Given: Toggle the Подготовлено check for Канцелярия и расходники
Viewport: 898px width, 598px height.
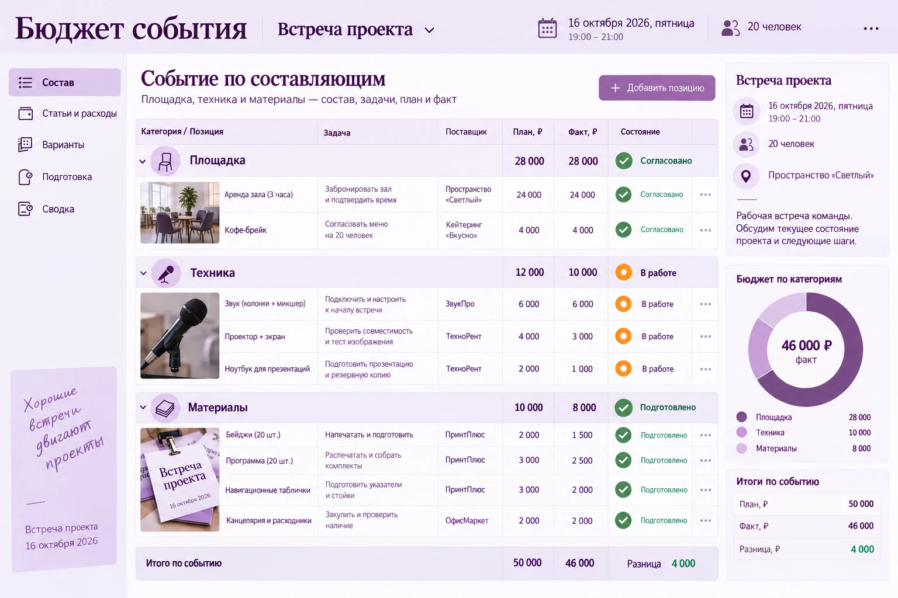Looking at the screenshot, I should (x=624, y=520).
